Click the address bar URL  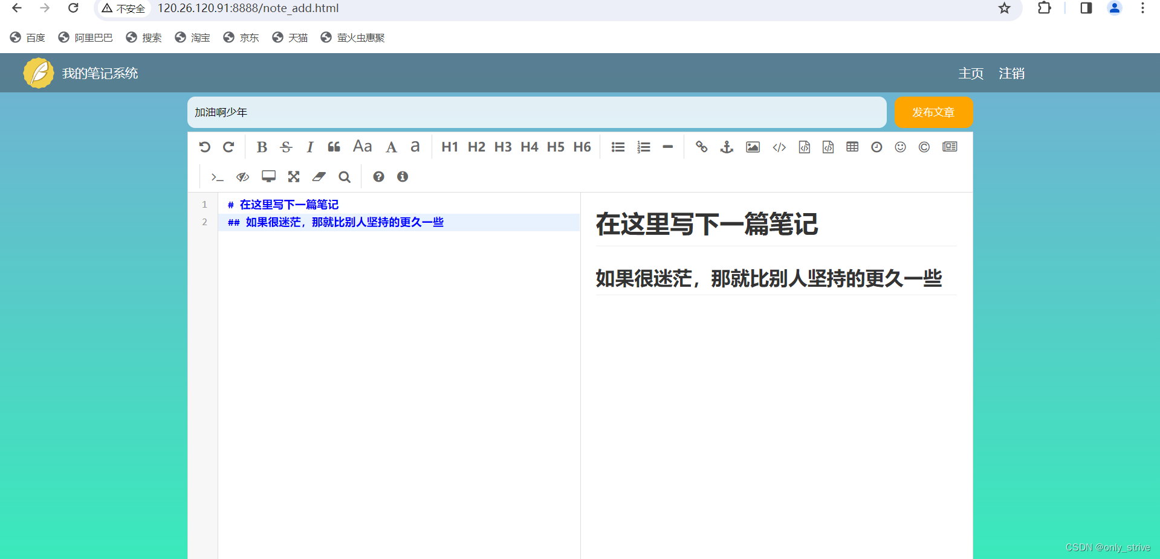[x=248, y=8]
